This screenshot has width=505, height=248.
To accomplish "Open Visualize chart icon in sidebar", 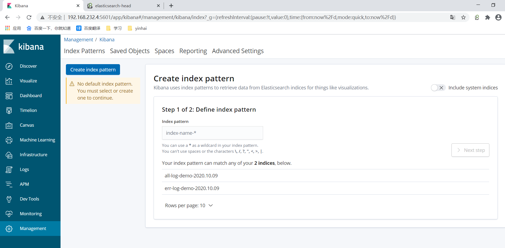I will [x=9, y=81].
